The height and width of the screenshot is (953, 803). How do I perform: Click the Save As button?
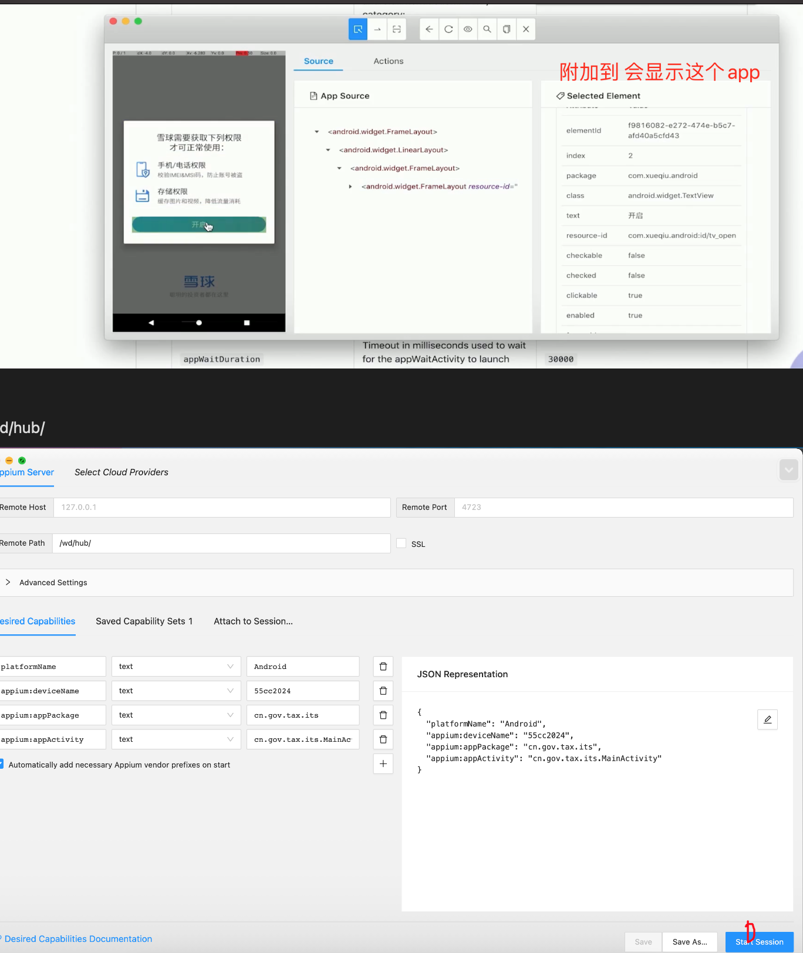(690, 942)
